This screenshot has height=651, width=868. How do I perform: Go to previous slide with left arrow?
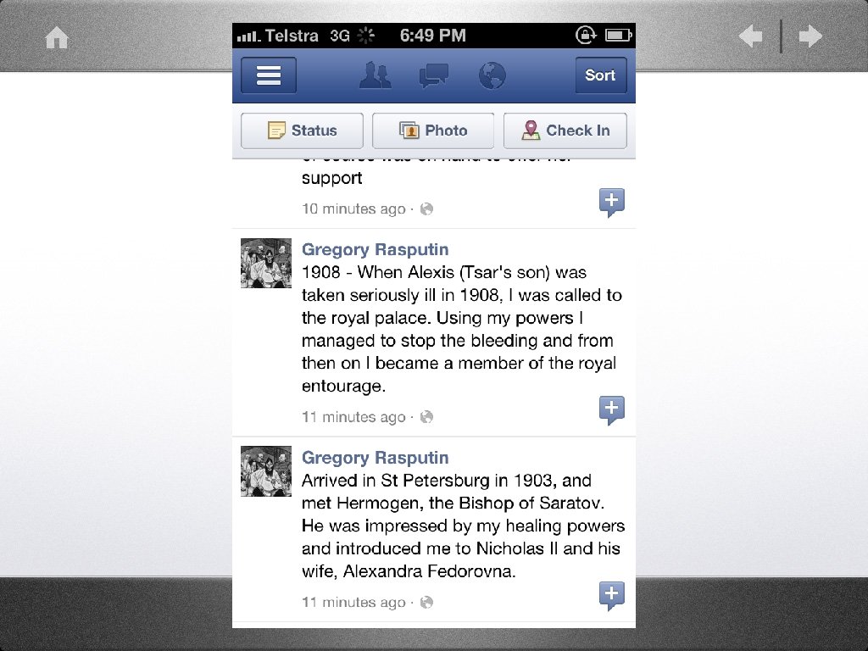tap(751, 36)
